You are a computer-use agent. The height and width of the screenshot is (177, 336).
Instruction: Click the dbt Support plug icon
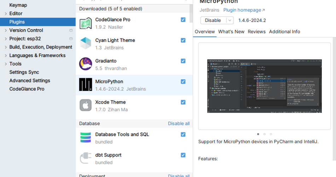pos(86,158)
